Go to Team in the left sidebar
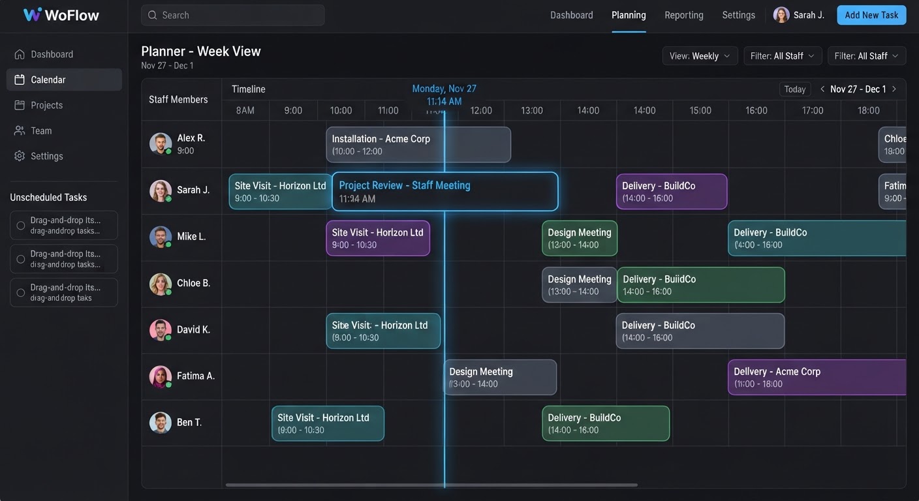The height and width of the screenshot is (501, 919). coord(64,130)
